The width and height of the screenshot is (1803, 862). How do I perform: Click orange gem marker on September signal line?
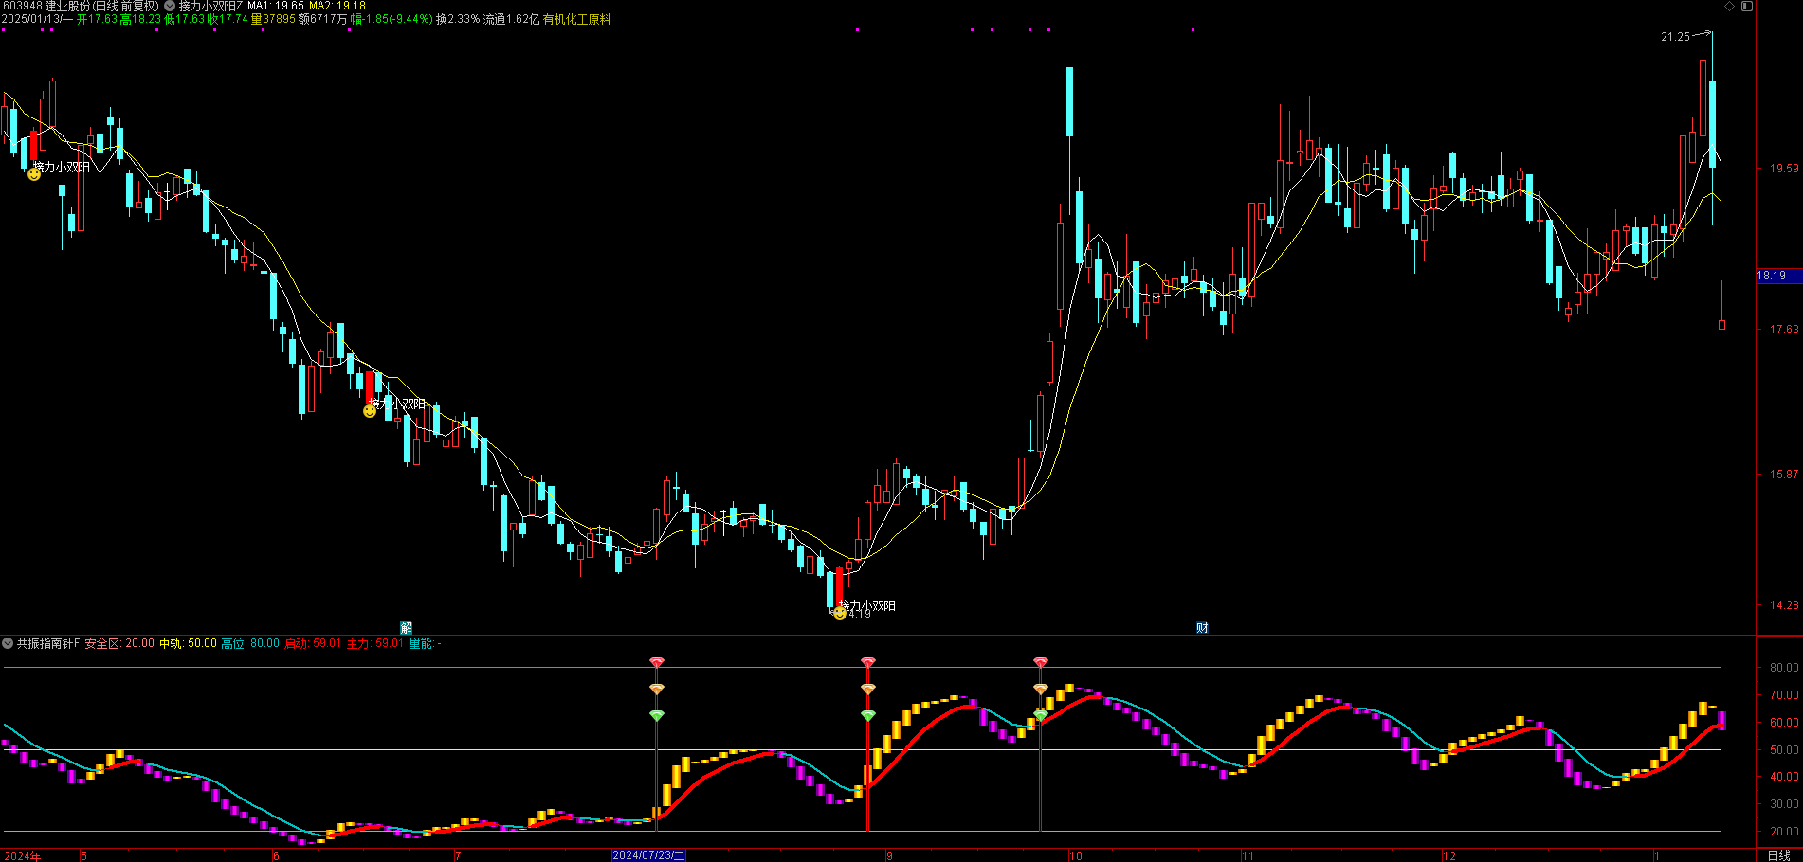pyautogui.click(x=867, y=689)
